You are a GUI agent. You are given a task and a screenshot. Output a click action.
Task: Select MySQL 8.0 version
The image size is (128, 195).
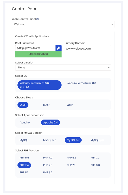97,140
